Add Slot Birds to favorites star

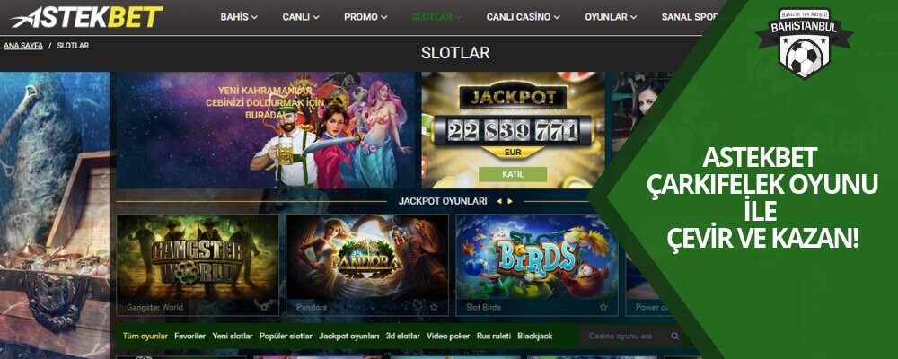coord(603,307)
